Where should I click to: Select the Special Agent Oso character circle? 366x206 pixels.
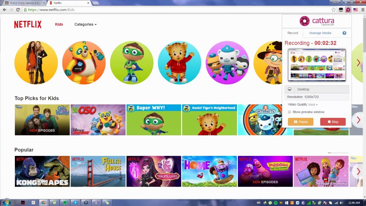click(x=84, y=63)
